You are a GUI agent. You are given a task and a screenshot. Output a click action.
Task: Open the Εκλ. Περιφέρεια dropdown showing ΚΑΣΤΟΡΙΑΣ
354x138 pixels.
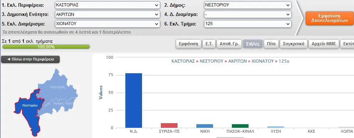[107, 5]
